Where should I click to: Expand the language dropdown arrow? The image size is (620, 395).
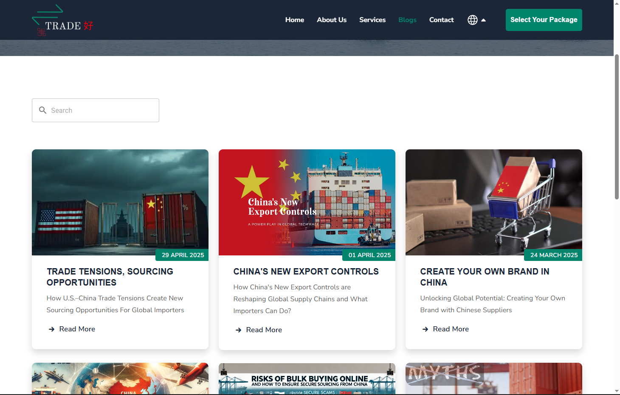[x=483, y=20]
